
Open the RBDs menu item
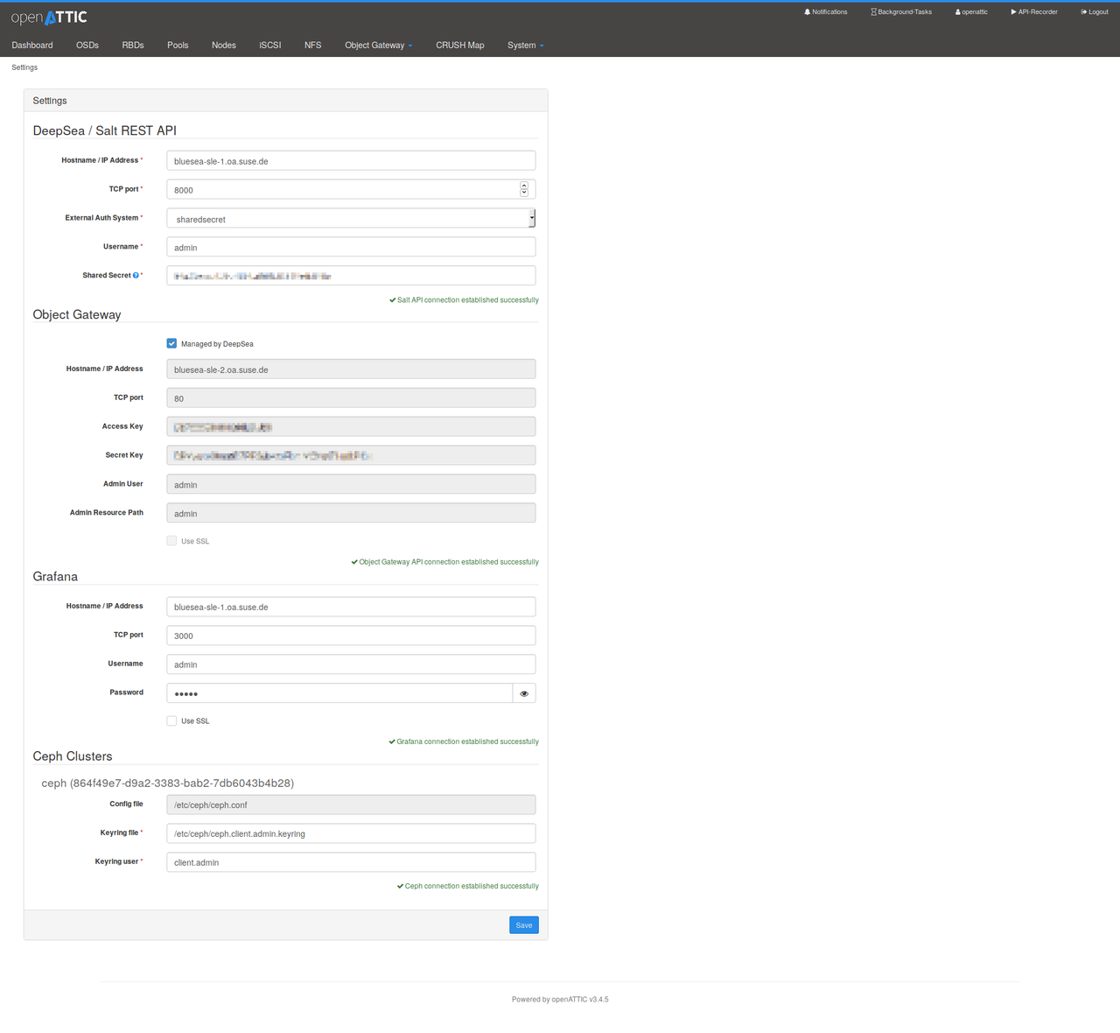pyautogui.click(x=133, y=46)
